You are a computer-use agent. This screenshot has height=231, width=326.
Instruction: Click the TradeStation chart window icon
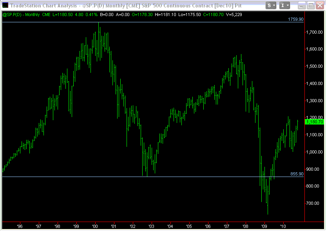[5, 5]
